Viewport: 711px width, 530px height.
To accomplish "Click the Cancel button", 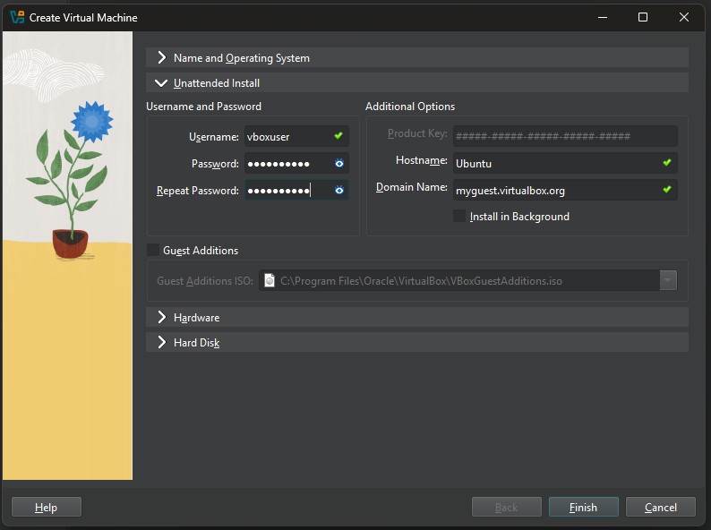I will coord(660,508).
